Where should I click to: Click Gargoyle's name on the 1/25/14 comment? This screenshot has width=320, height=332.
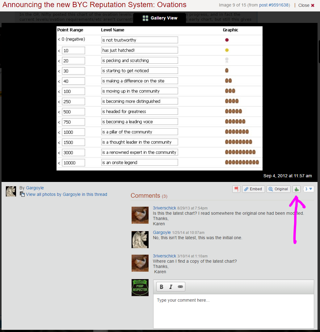pyautogui.click(x=162, y=232)
